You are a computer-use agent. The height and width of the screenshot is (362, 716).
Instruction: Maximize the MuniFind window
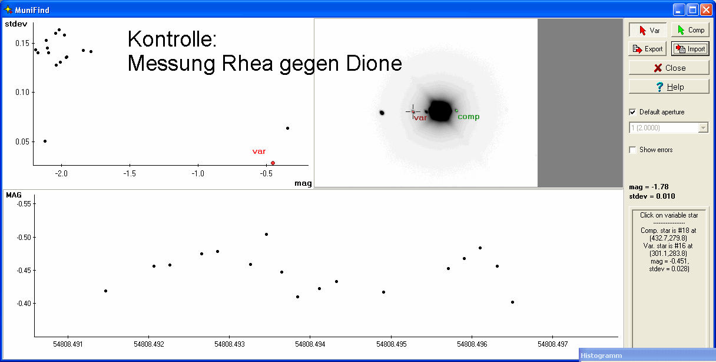click(x=692, y=10)
